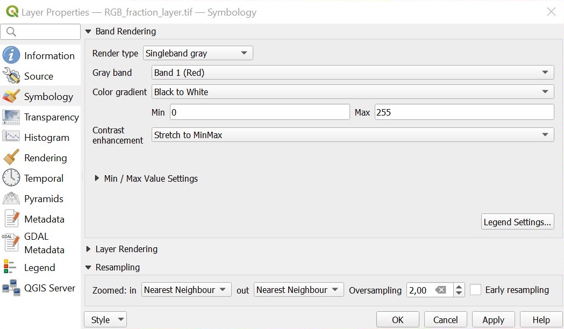The height and width of the screenshot is (329, 564).
Task: Increase Oversampling value with up arrow
Action: pyautogui.click(x=459, y=287)
